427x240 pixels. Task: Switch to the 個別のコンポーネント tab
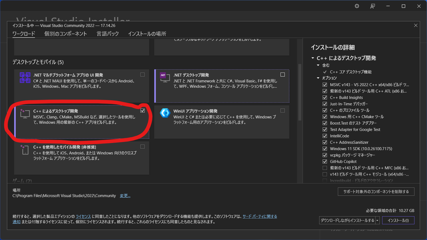click(66, 34)
